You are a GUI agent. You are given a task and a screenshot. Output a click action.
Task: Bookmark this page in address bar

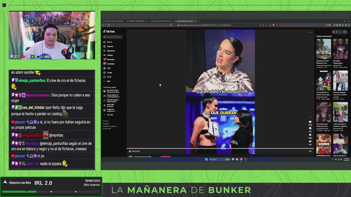click(x=171, y=25)
